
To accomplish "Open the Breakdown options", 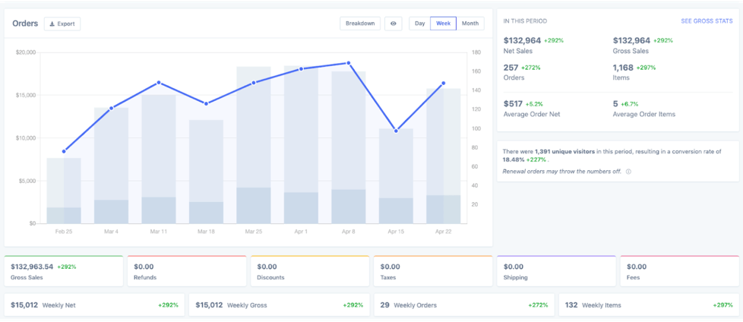I will pyautogui.click(x=360, y=24).
